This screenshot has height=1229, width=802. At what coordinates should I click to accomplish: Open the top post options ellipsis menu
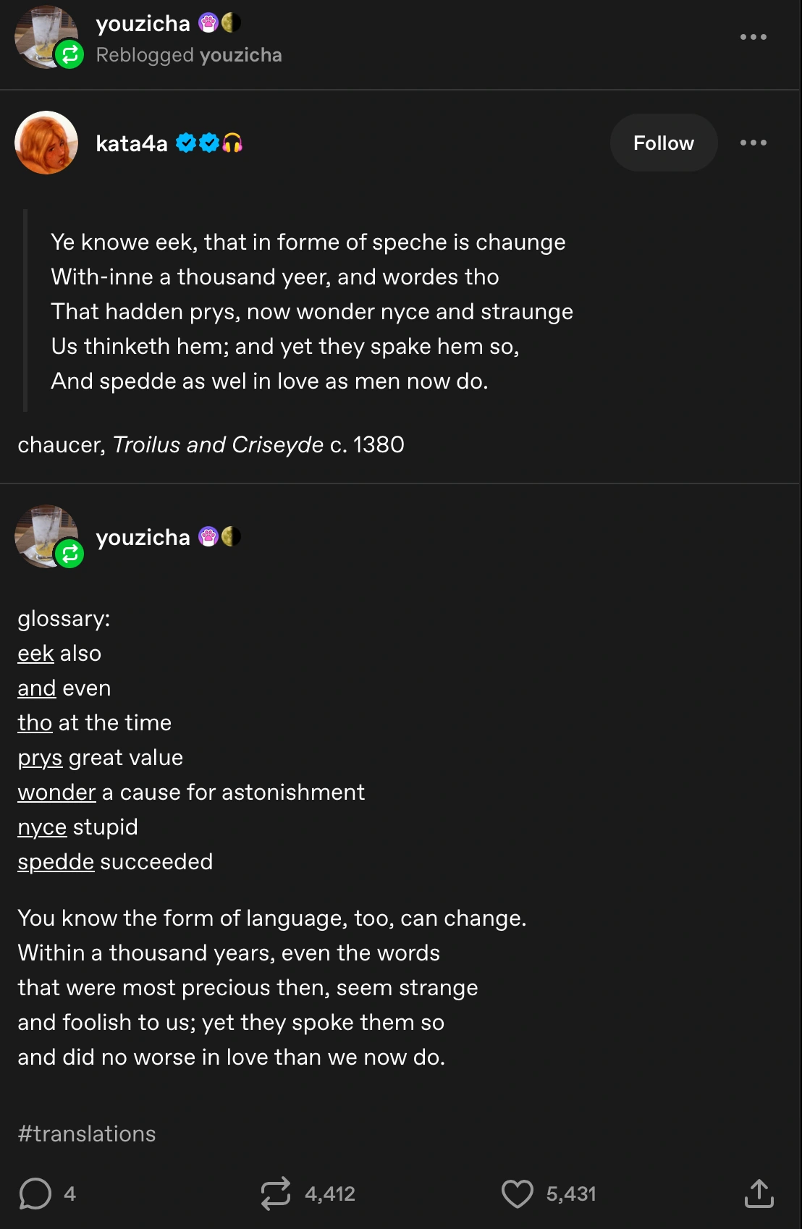point(753,37)
